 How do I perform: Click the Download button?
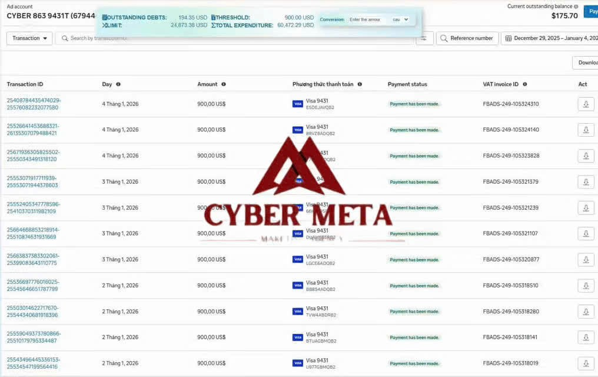click(586, 62)
